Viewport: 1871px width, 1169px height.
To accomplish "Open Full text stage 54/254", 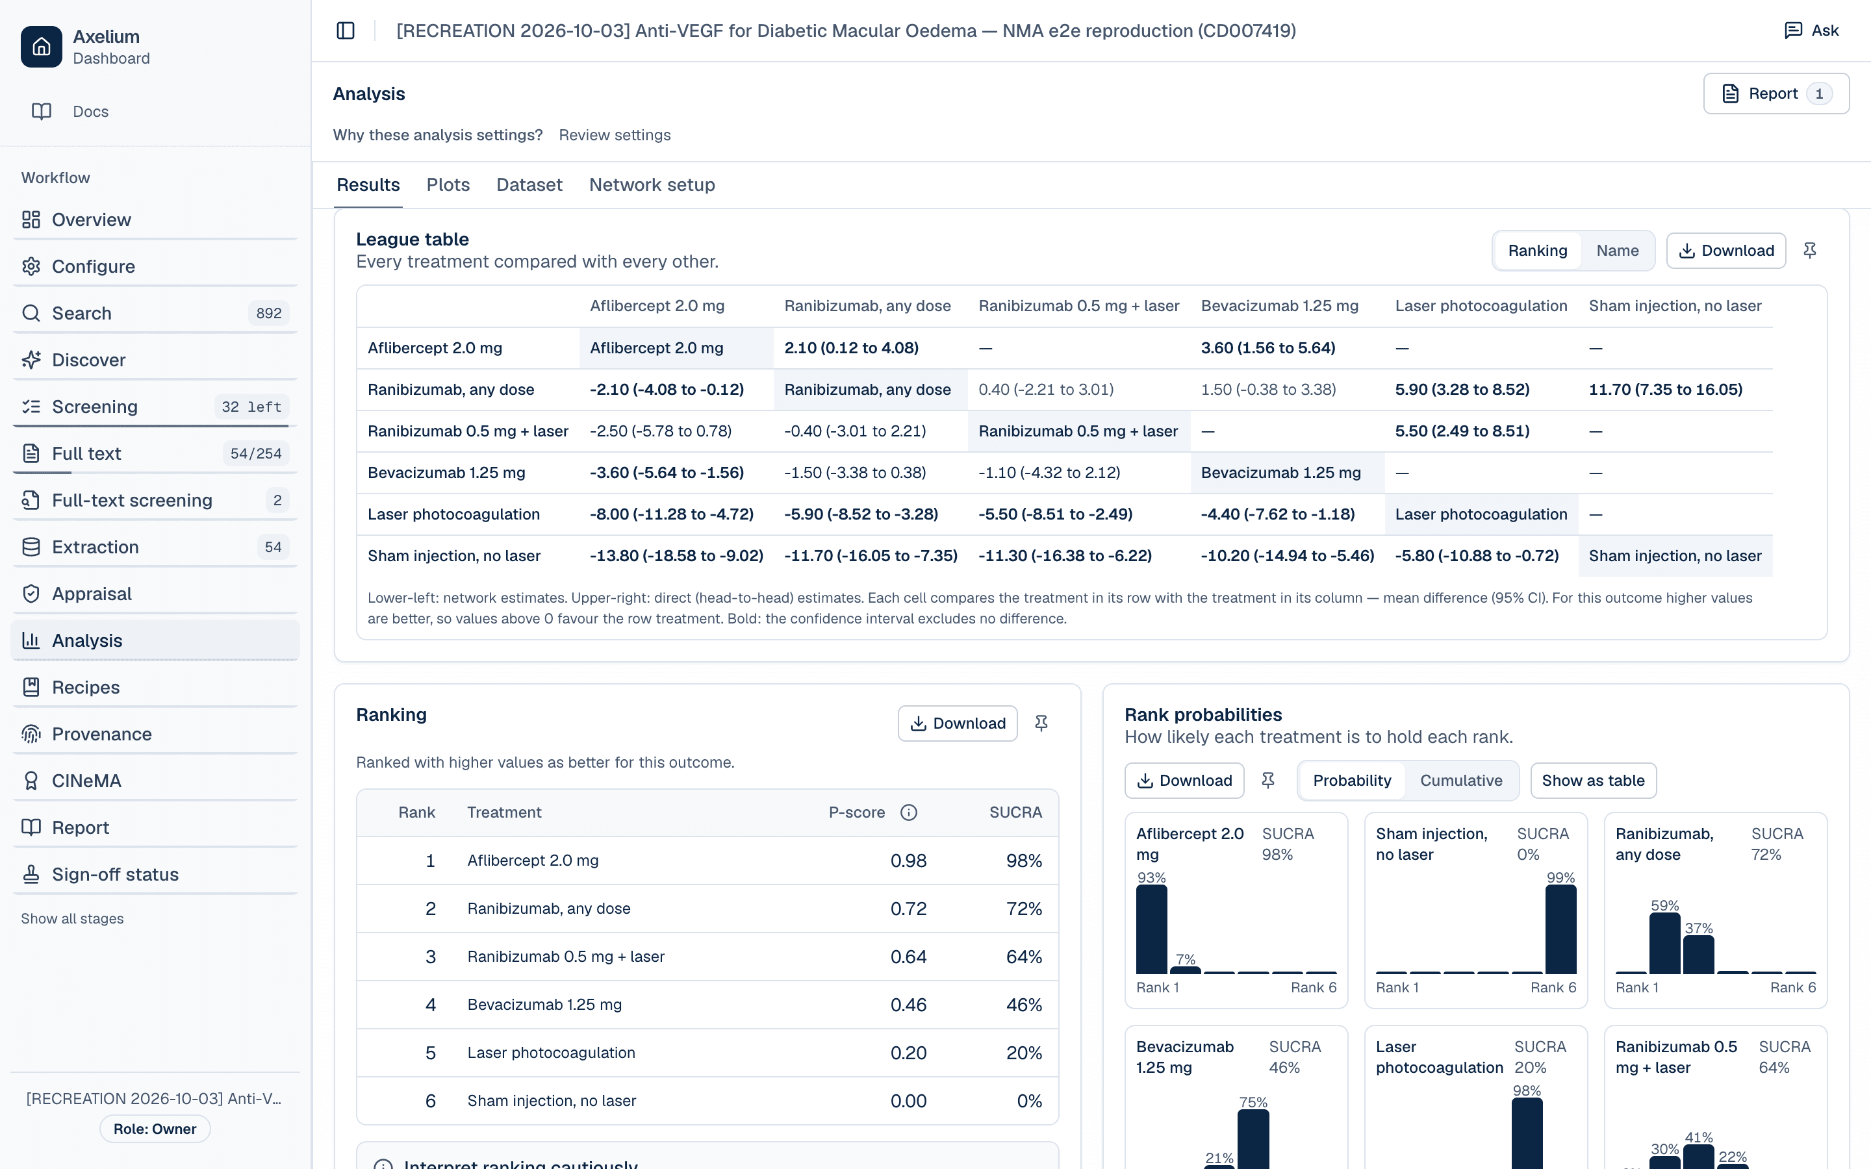I will (x=155, y=454).
